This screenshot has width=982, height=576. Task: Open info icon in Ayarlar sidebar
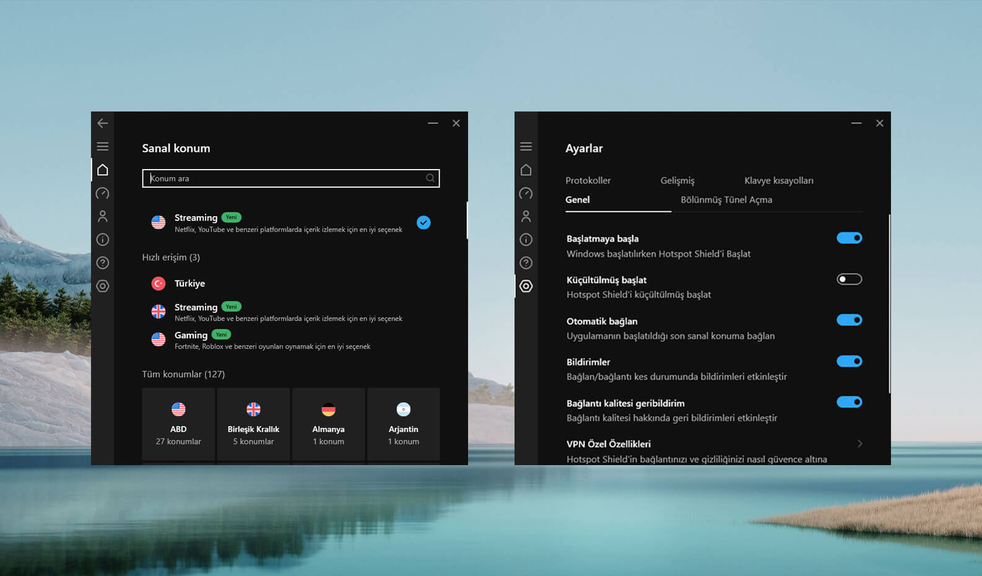tap(526, 240)
